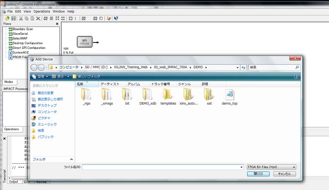
Task: Expand arrow after DEMO in breadcrumb
Action: click(206, 67)
